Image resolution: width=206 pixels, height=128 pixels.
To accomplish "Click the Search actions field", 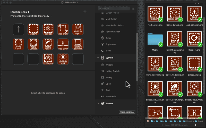I will tap(114, 8).
